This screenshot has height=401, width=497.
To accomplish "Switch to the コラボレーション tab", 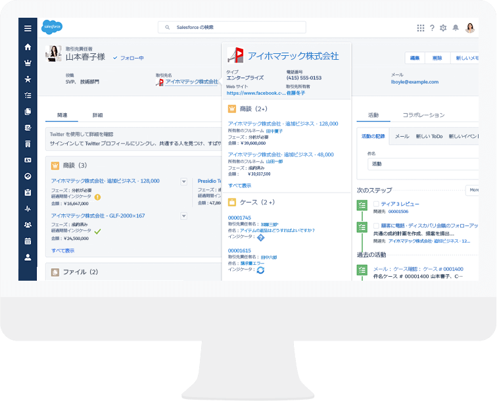I will 423,115.
